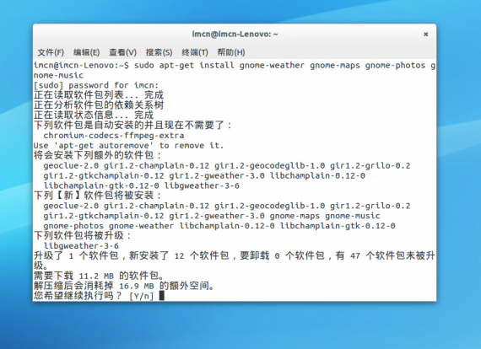Click the text '[sudo] password for imcn:'
481x349 pixels.
[96, 85]
